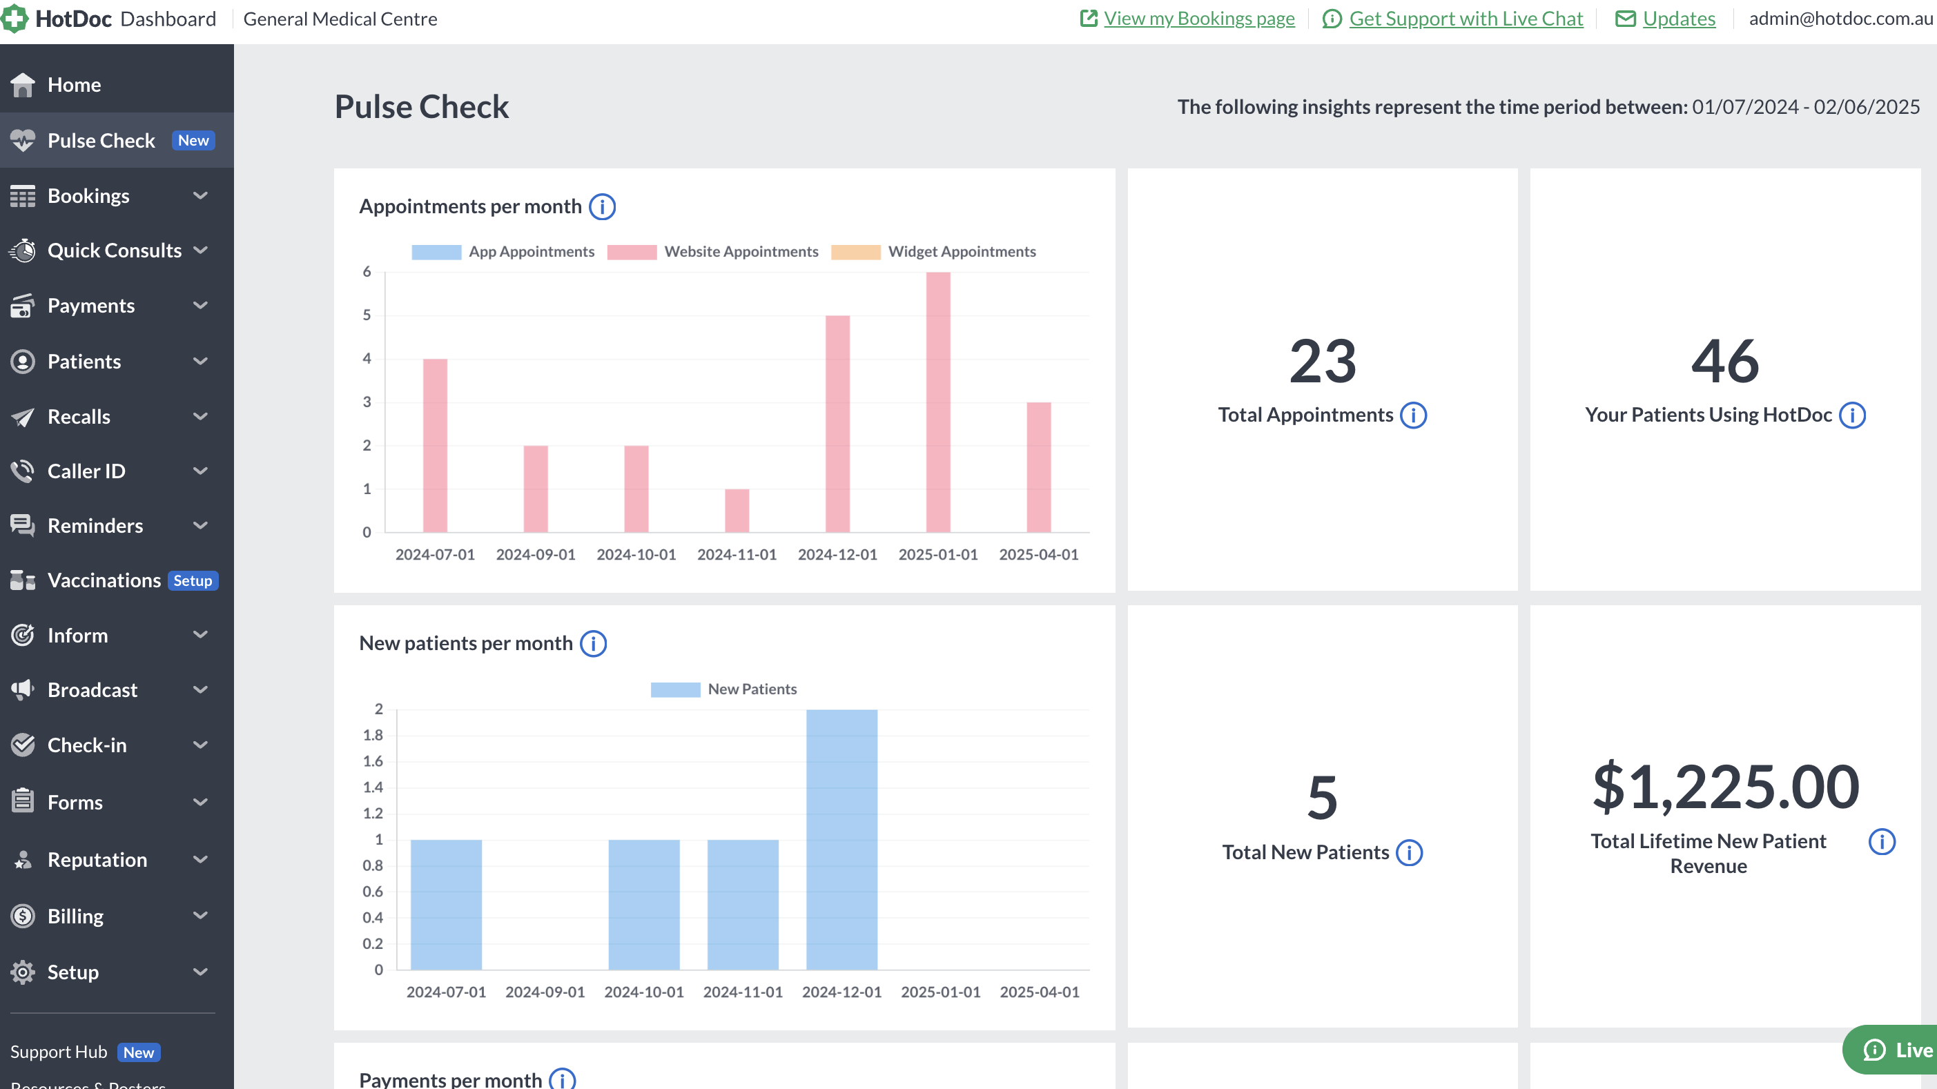
Task: Open the Updates link
Action: click(1678, 19)
